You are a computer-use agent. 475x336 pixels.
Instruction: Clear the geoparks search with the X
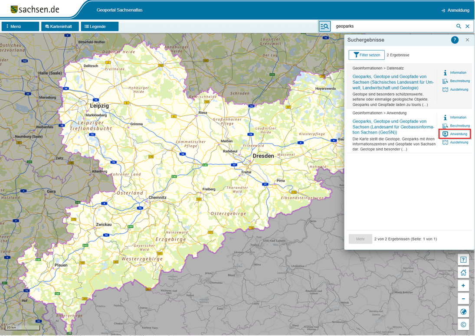click(467, 26)
